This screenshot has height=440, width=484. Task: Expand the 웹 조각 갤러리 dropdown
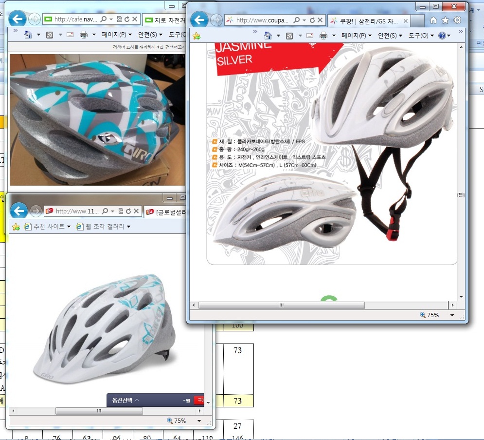tap(104, 227)
